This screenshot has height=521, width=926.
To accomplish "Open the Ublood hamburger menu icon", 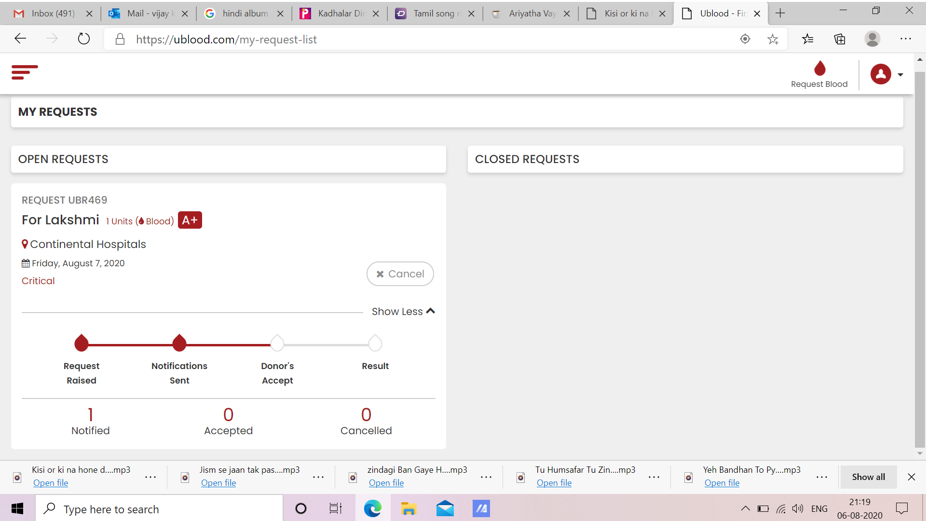I will (x=25, y=72).
